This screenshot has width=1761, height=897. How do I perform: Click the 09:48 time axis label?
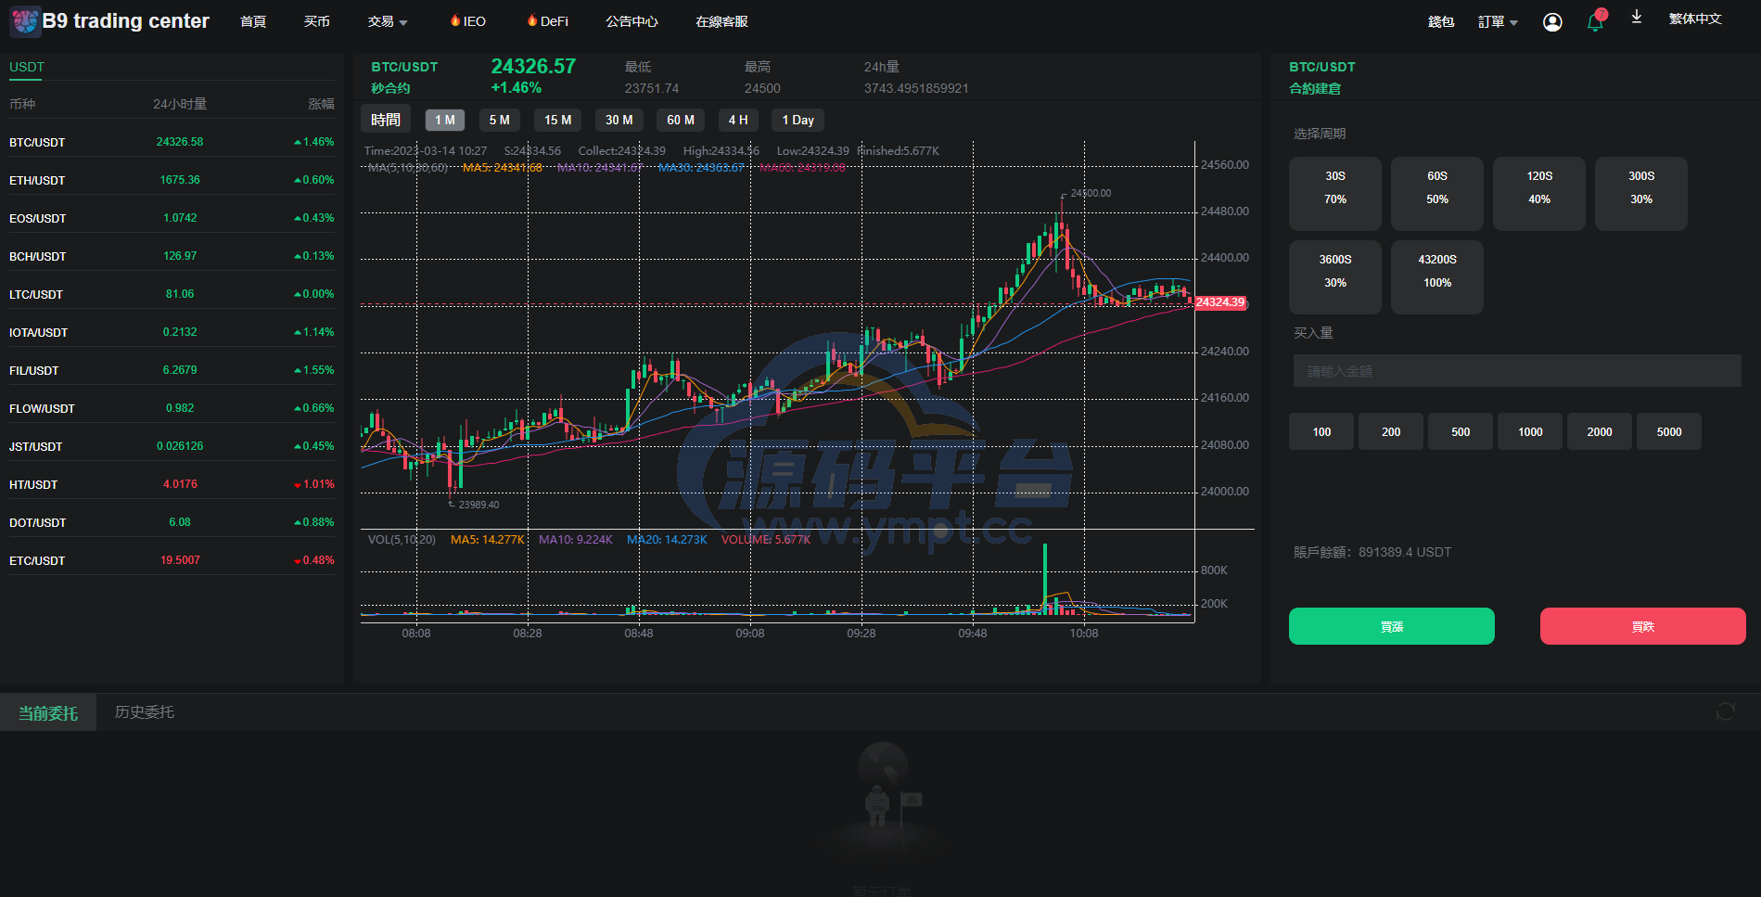point(973,634)
